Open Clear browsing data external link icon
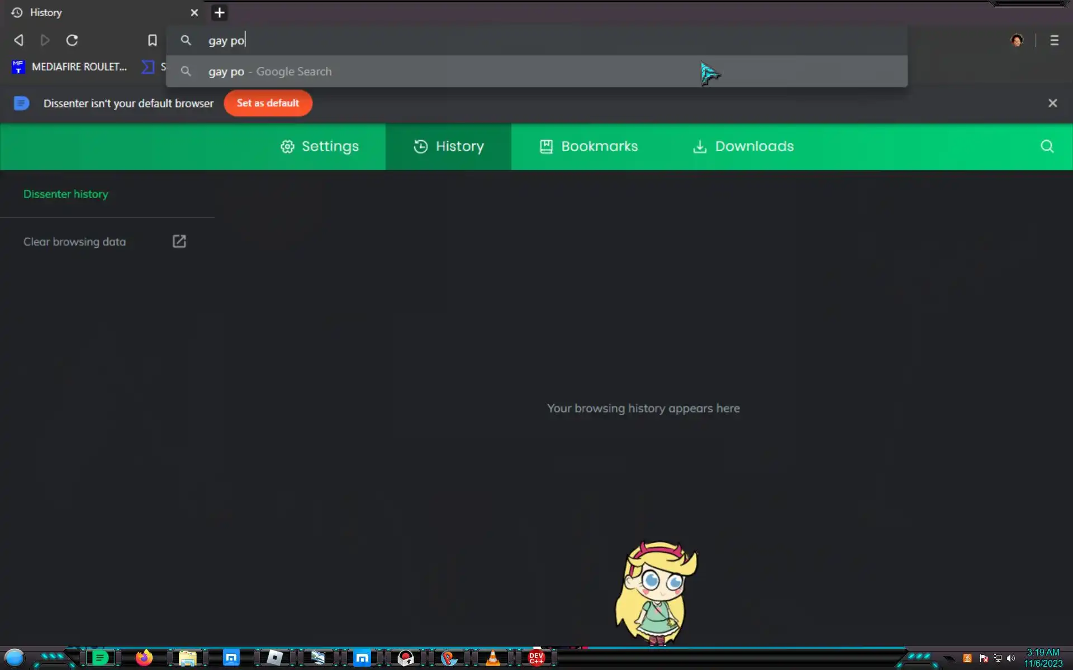 [179, 241]
